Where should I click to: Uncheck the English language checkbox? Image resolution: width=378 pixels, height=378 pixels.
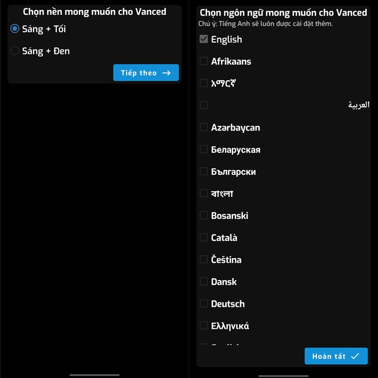[204, 39]
